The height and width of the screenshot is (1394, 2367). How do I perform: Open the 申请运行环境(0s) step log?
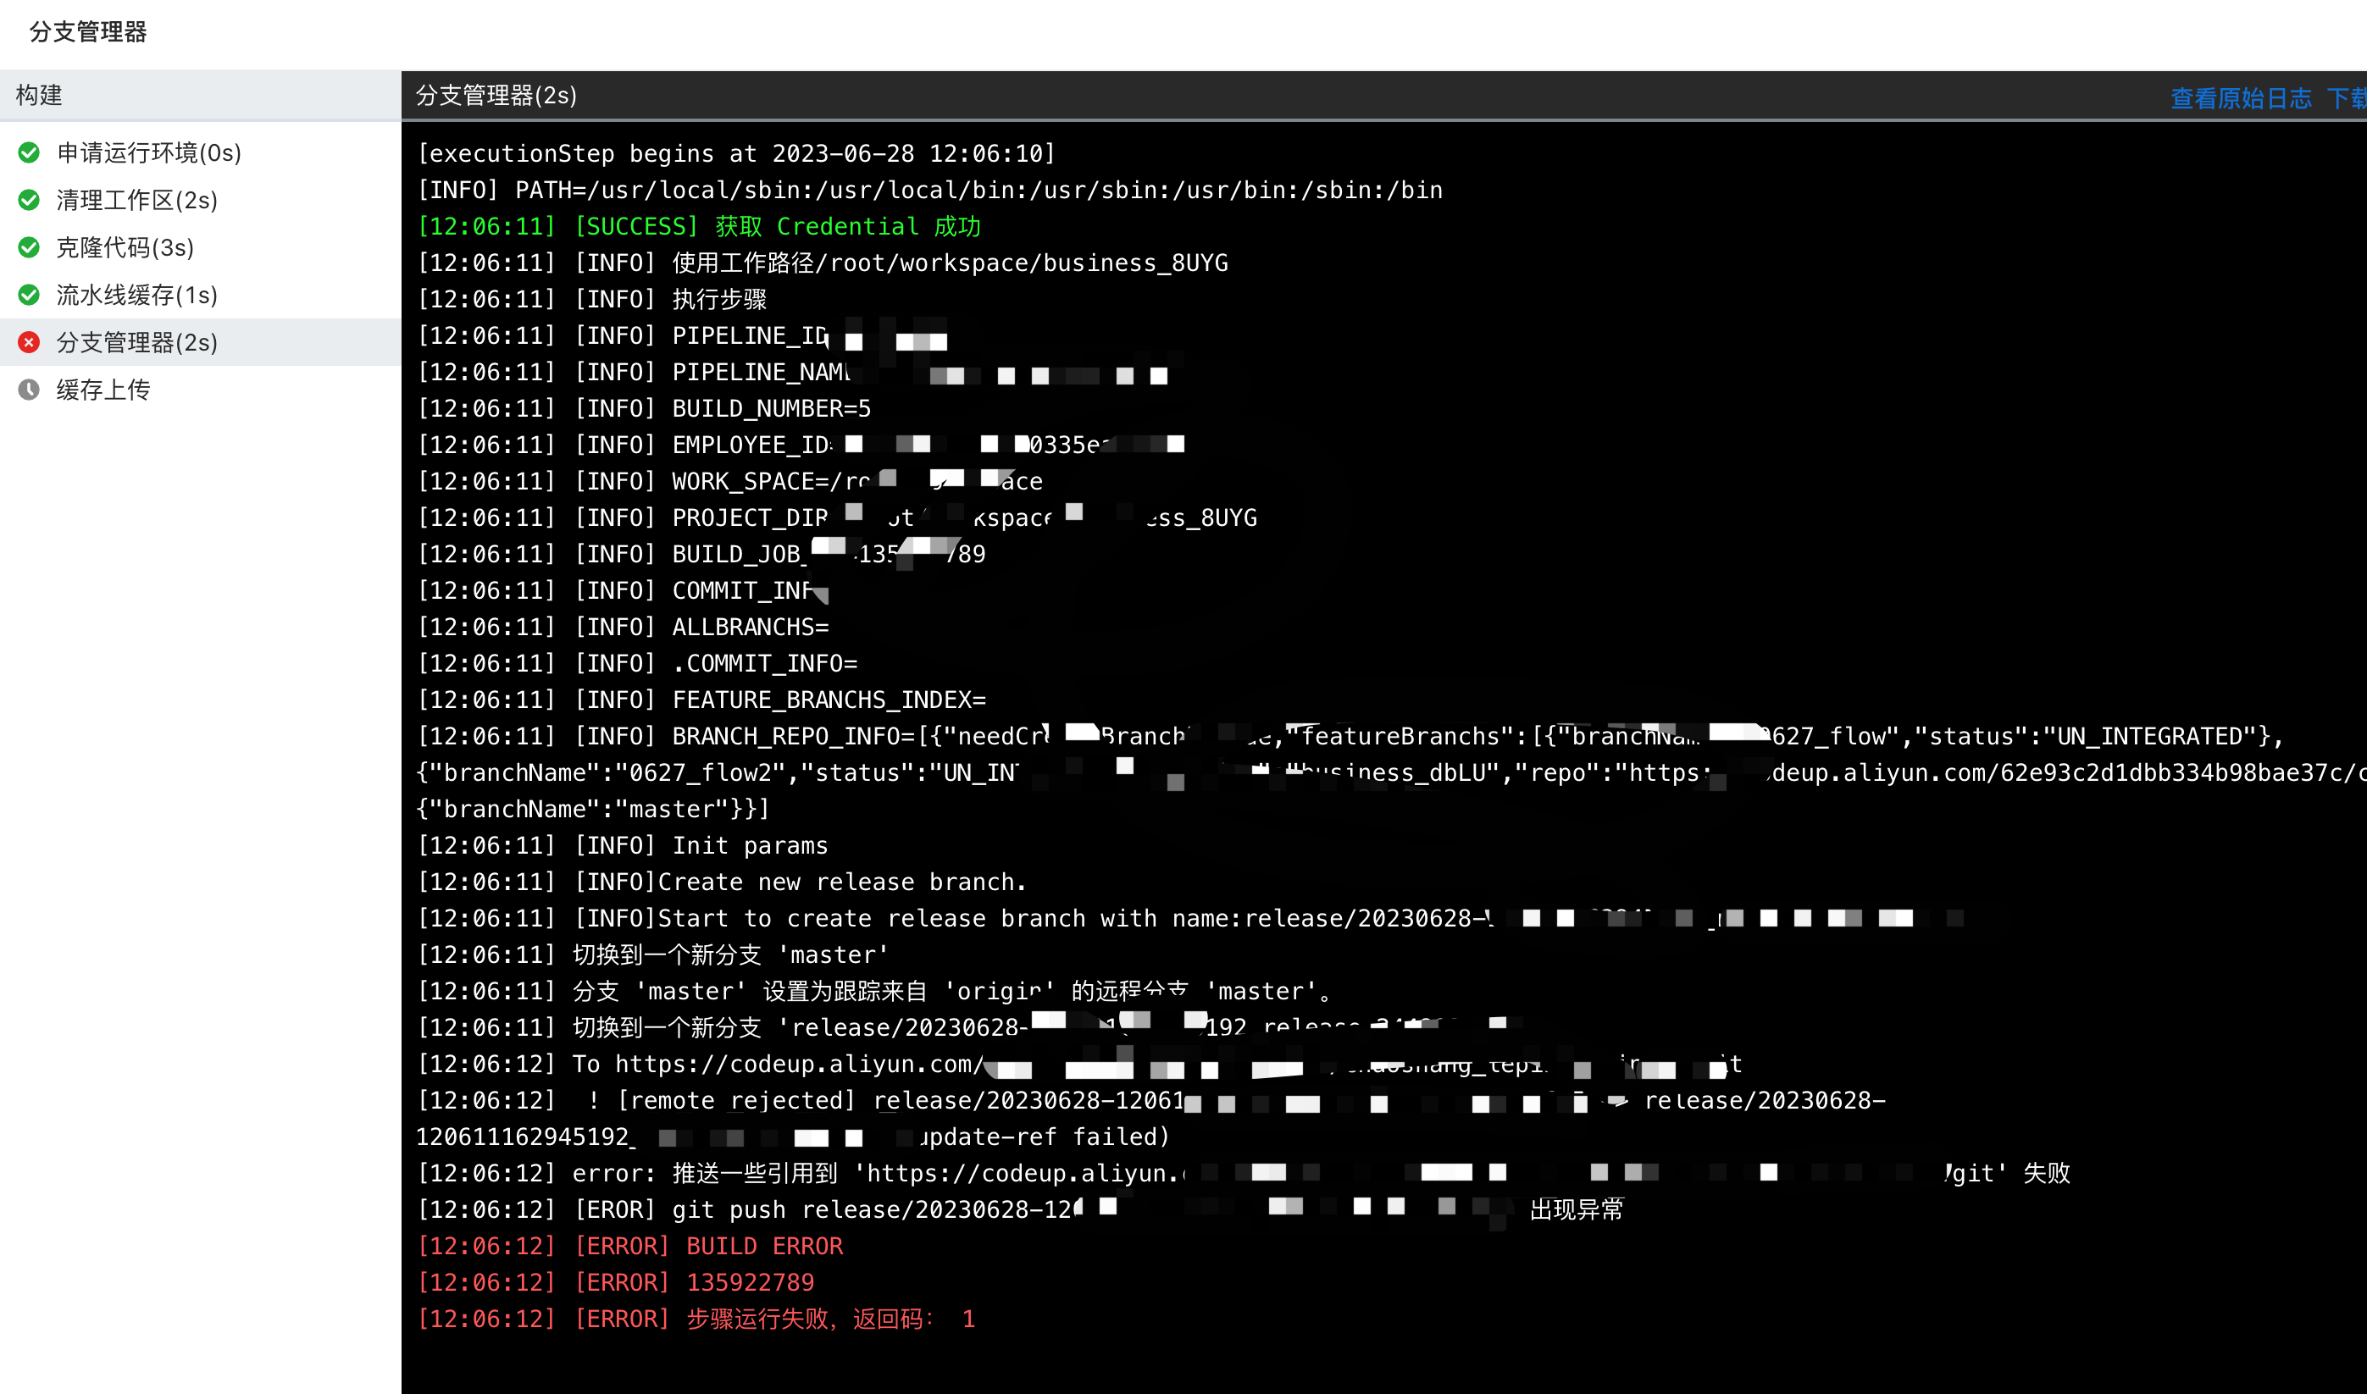point(148,152)
